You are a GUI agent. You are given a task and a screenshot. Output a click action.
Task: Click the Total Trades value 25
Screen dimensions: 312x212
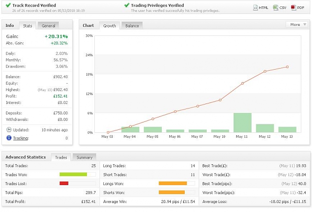93,166
